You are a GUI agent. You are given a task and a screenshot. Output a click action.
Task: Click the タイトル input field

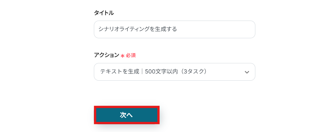[x=174, y=29]
